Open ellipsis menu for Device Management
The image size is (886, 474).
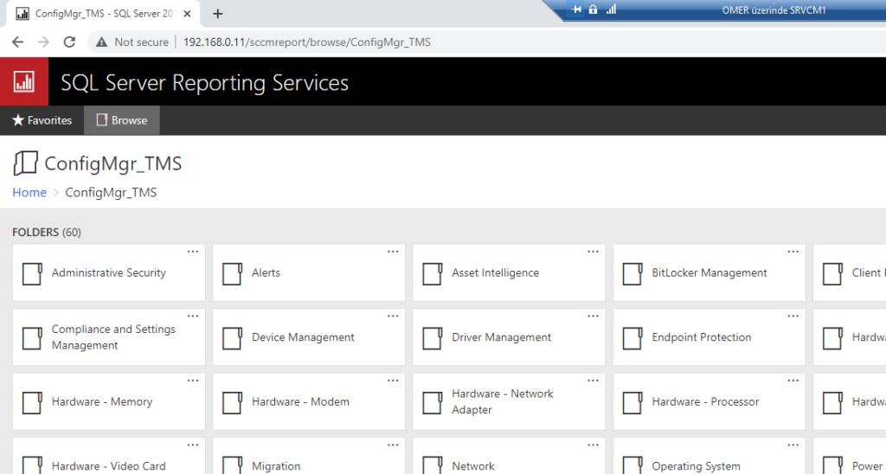[393, 316]
